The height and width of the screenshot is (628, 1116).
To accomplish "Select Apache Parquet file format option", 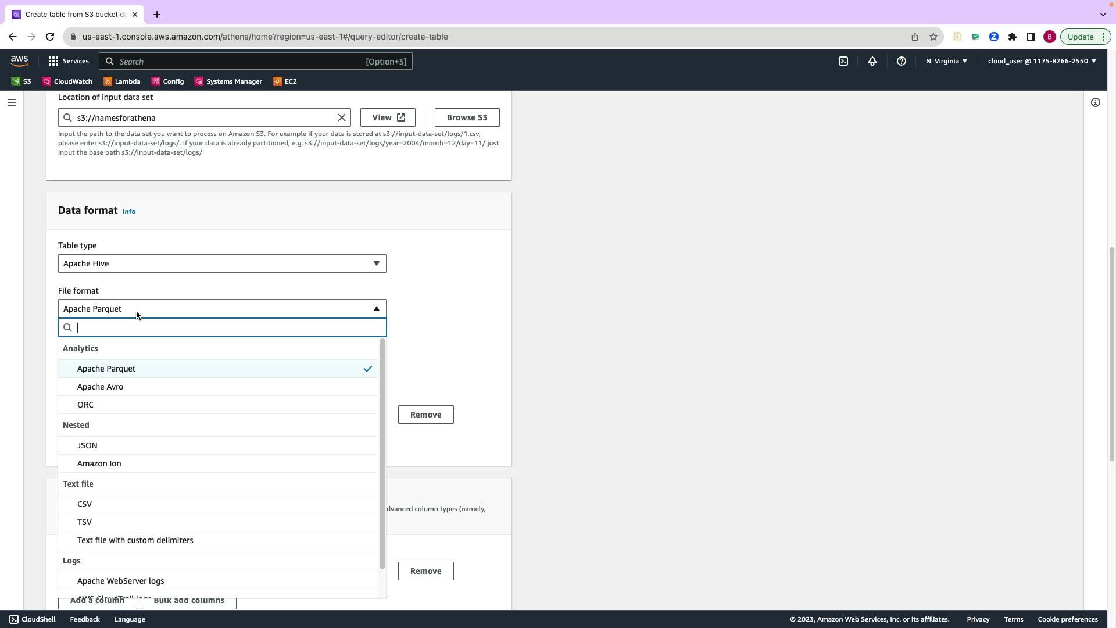I will coord(106,369).
